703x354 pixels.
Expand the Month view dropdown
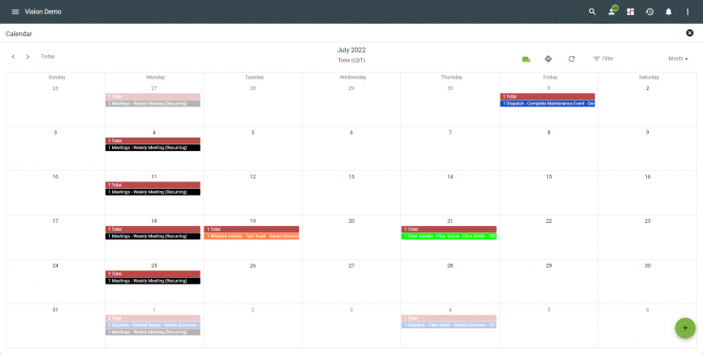(678, 59)
